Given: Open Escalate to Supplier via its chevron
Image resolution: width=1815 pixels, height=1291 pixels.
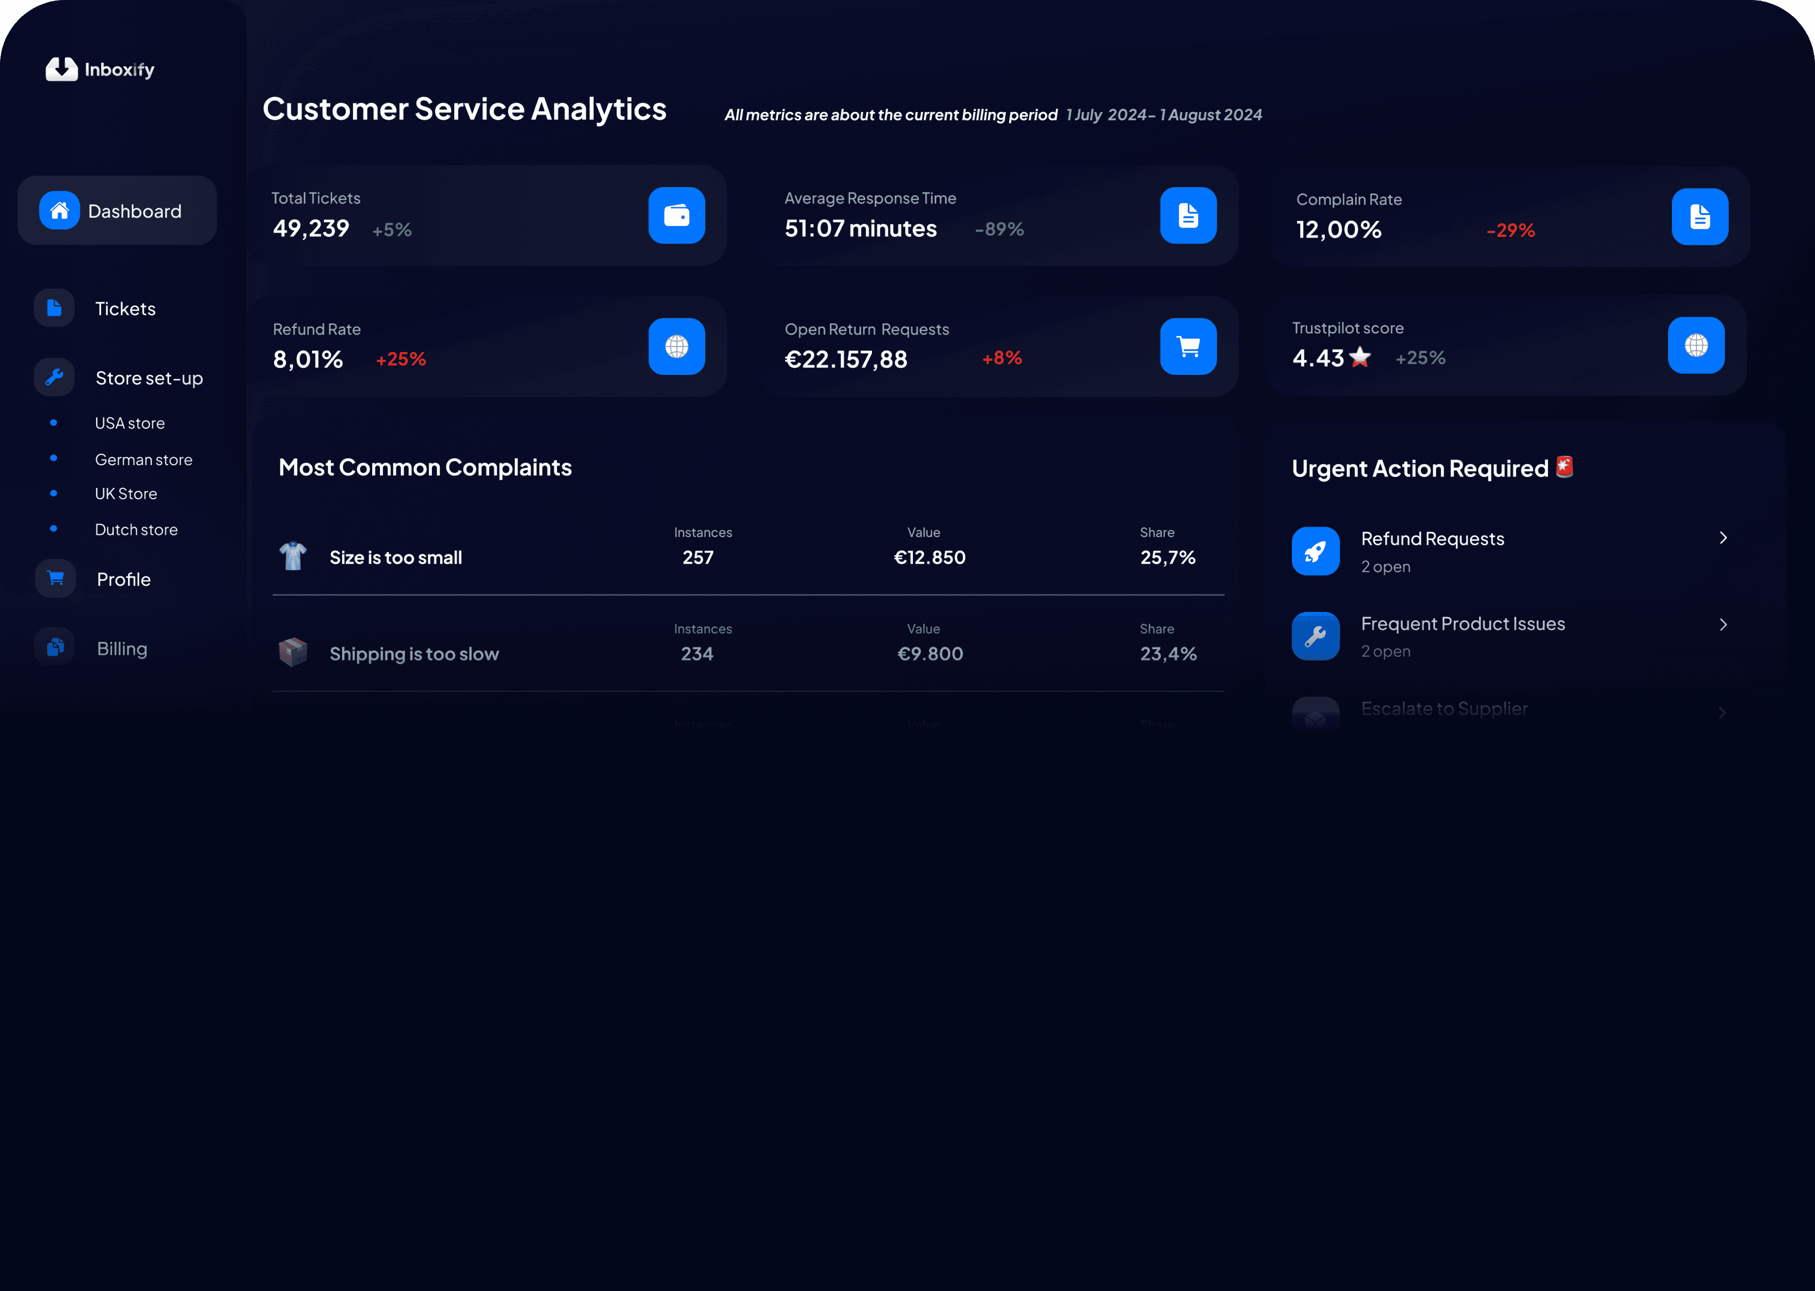Looking at the screenshot, I should tap(1722, 713).
